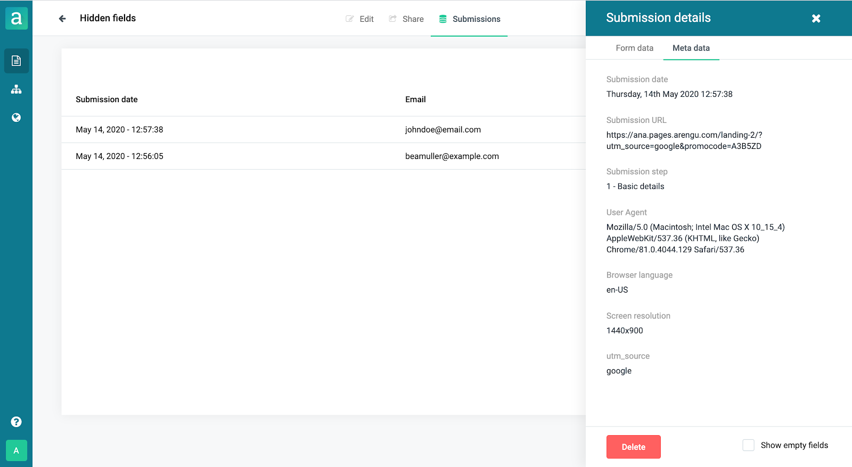Close the Submission details panel
The height and width of the screenshot is (467, 852).
pyautogui.click(x=816, y=19)
